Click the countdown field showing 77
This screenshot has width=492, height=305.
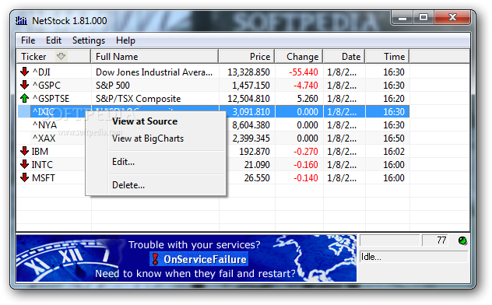click(436, 240)
